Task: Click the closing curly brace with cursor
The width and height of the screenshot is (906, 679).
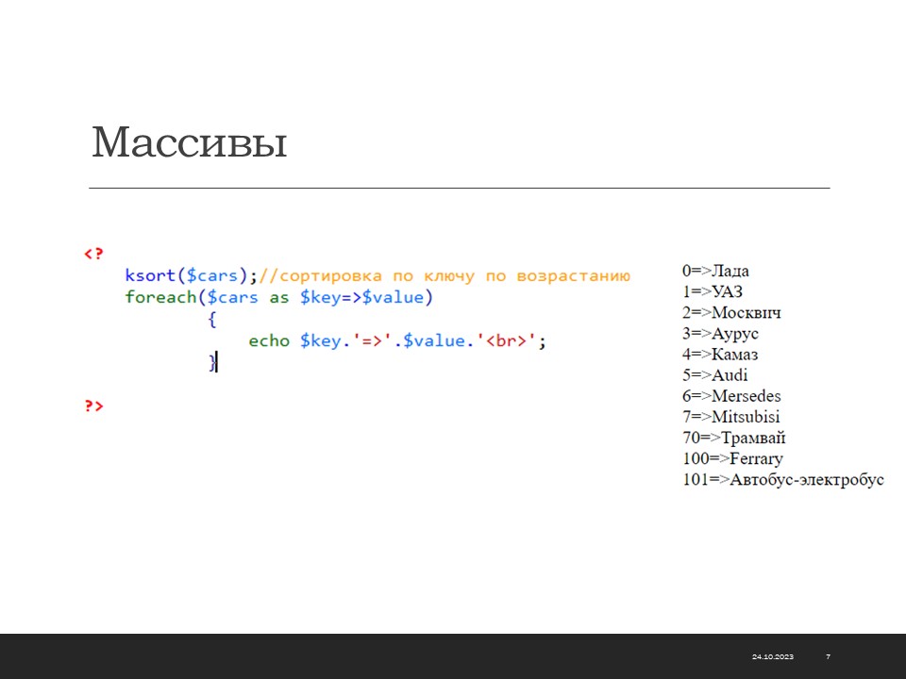Action: [x=212, y=362]
